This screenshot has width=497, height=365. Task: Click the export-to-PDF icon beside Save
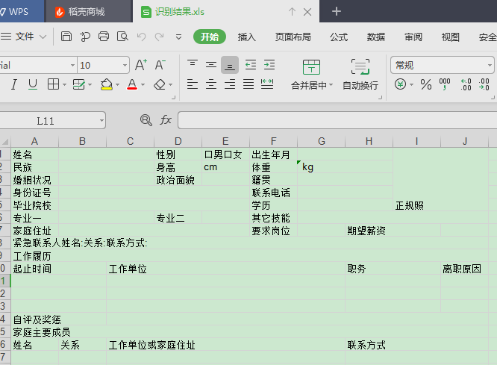click(84, 37)
